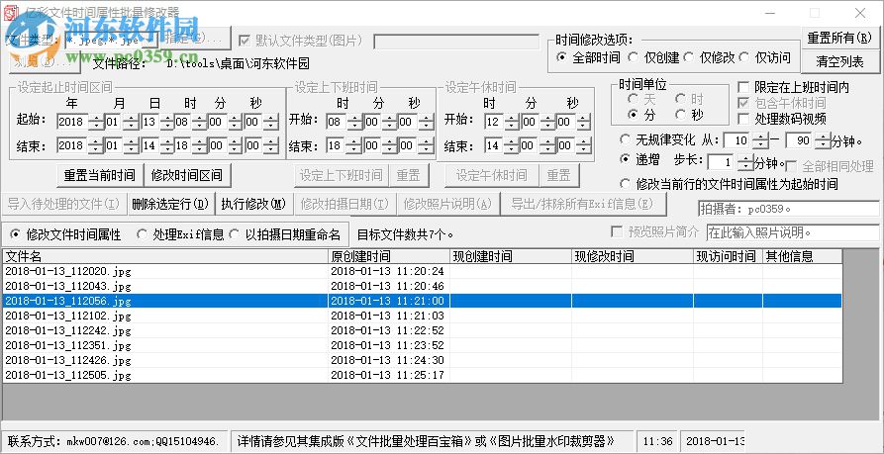Close the application window
The image size is (884, 454).
[x=860, y=13]
